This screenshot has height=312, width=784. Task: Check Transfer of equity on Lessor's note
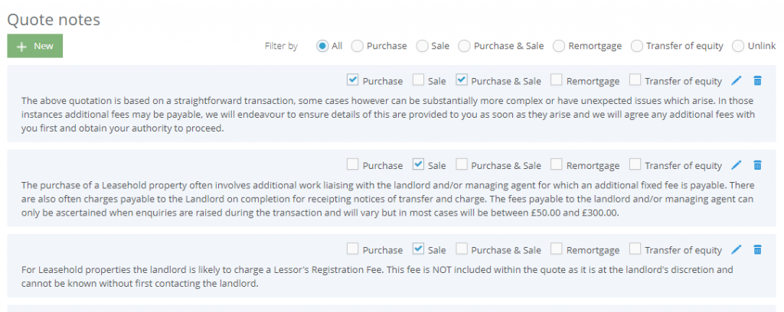point(635,249)
